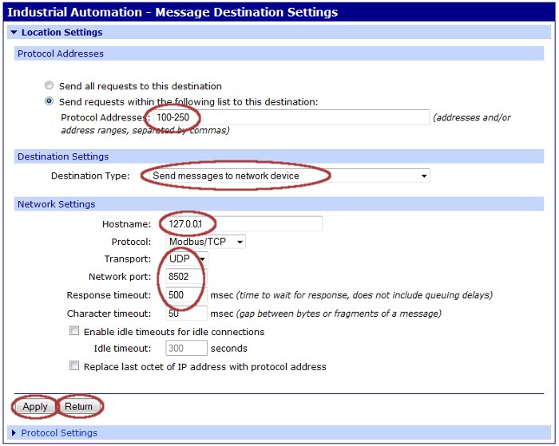559x446 pixels.
Task: Click the Network Settings section header
Action: point(56,205)
